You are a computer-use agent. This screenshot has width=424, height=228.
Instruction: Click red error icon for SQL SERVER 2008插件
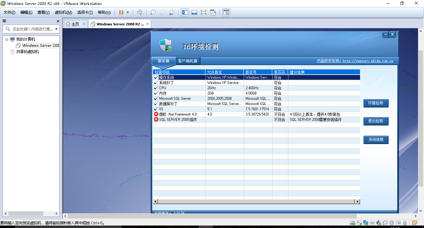pos(156,120)
